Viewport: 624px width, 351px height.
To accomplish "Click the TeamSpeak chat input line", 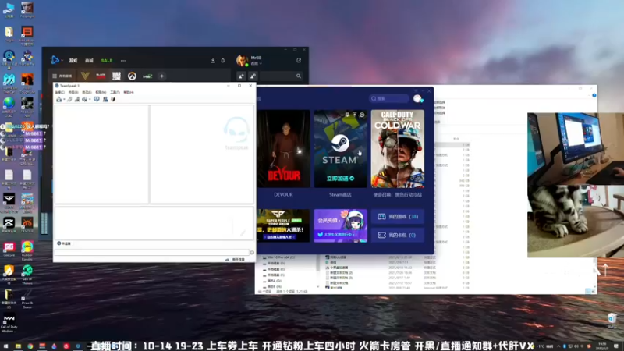I will 151,252.
